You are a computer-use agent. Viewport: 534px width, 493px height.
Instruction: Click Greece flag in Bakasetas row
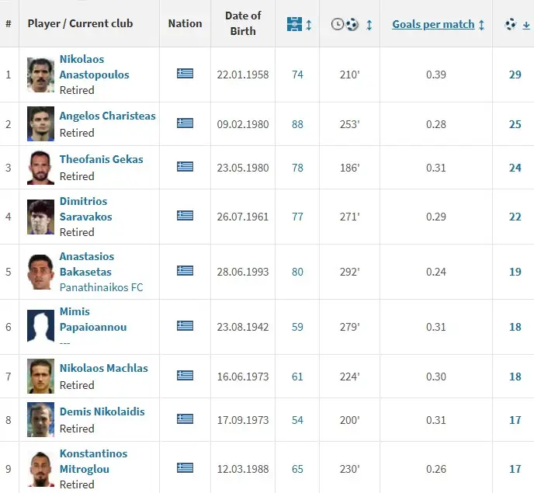185,270
